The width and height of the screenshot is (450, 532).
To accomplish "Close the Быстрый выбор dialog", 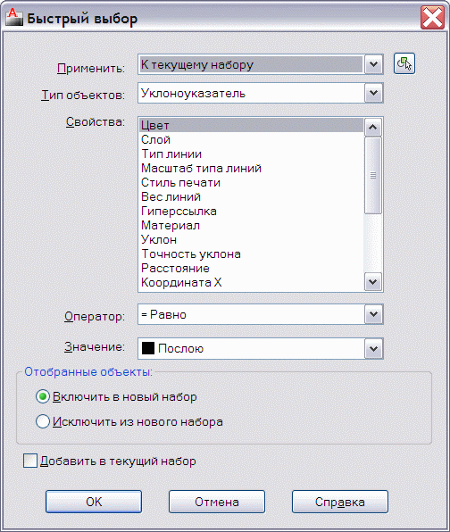I will [x=432, y=18].
